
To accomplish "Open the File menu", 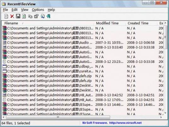I will point(5,10).
